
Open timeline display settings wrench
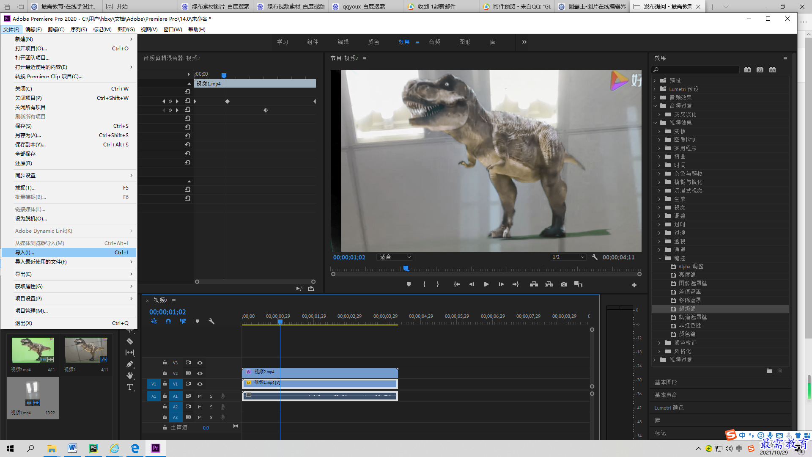click(x=211, y=321)
